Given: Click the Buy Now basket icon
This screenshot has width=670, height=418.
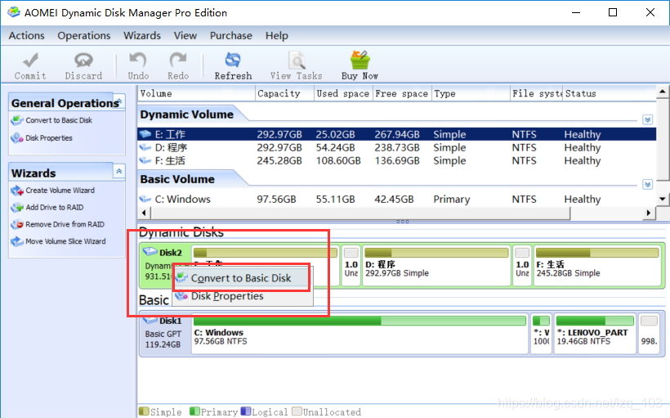Looking at the screenshot, I should tap(360, 60).
